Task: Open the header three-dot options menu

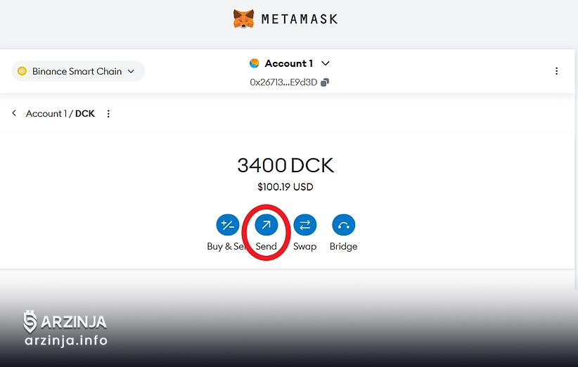Action: 557,71
